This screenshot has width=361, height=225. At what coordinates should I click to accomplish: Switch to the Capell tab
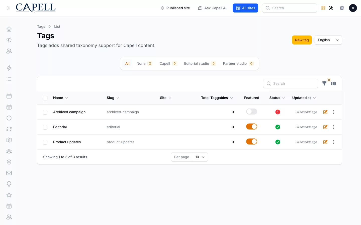168,63
